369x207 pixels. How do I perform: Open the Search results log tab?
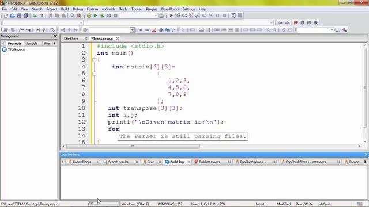(118, 162)
